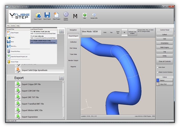
Task: Click the Help question mark icon
Action: [x=84, y=15]
